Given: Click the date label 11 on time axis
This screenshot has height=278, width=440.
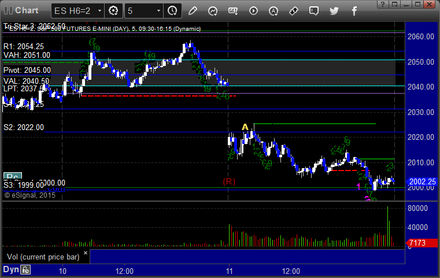Looking at the screenshot, I should pyautogui.click(x=230, y=271).
